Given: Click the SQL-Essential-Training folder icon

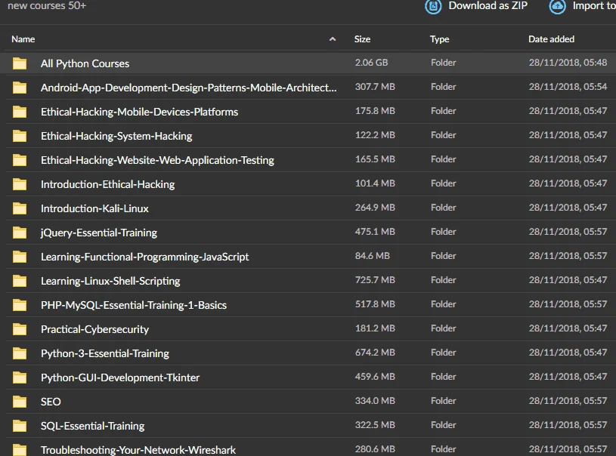Looking at the screenshot, I should coord(20,426).
